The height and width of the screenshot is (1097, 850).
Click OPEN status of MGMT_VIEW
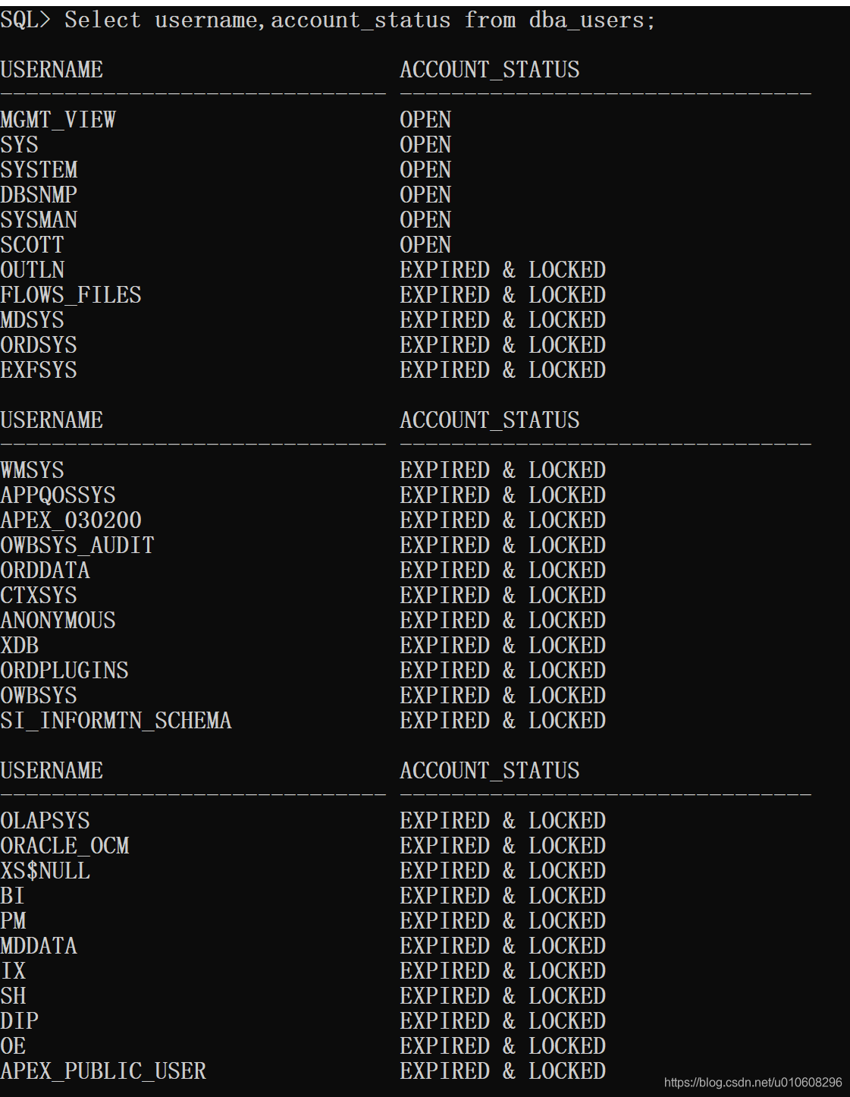point(425,120)
